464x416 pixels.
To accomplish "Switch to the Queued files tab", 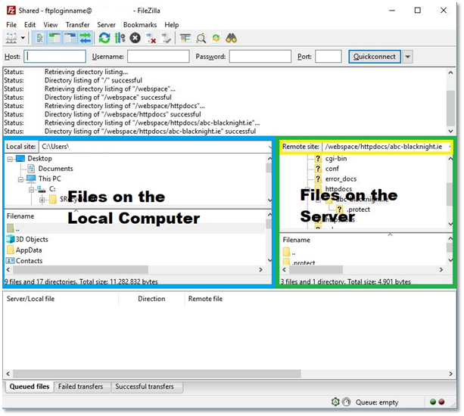I will point(30,387).
